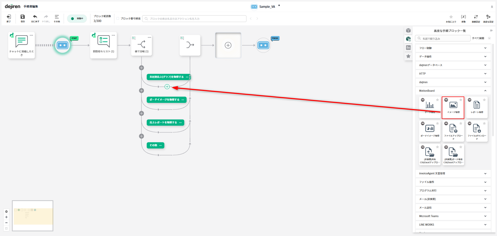
Task: Toggle the 稼働中 status switch
Action: coord(77,19)
